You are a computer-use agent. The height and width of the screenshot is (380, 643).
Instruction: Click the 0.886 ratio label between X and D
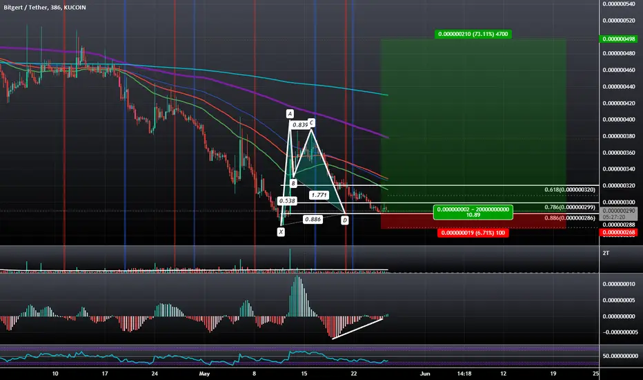click(313, 220)
